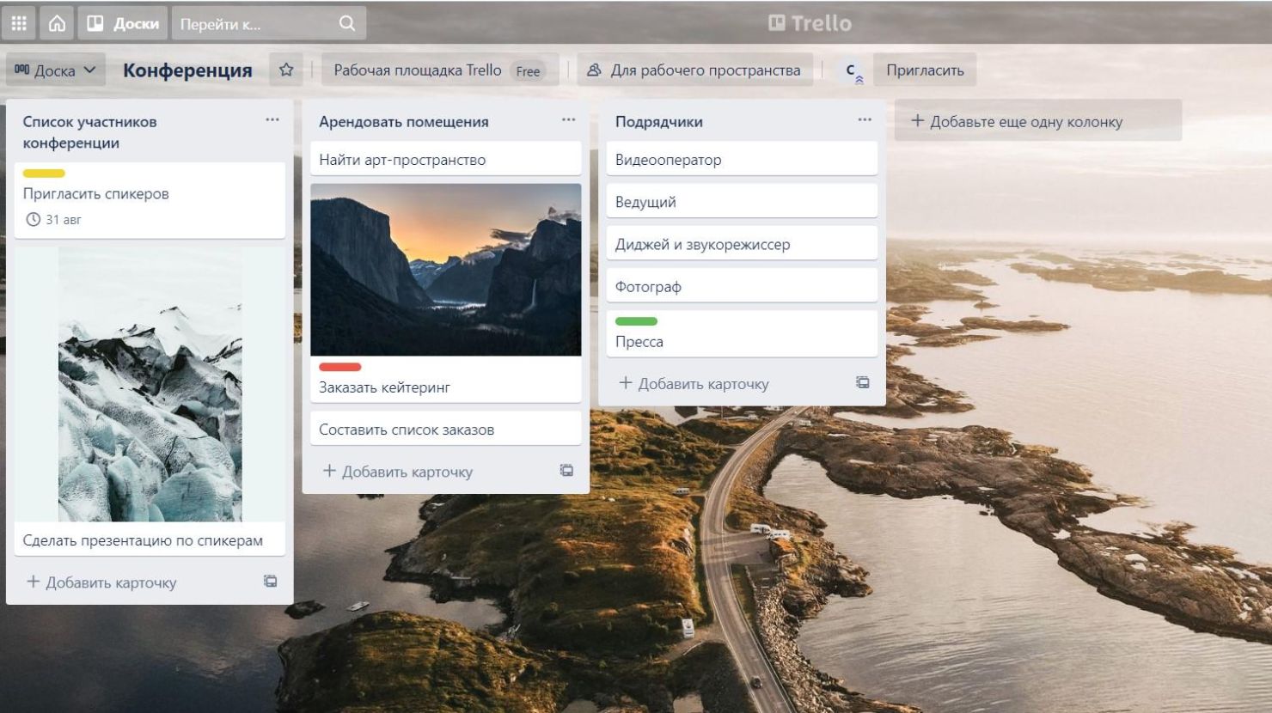Click Добавьте еще одну колонку
1272x713 pixels.
pos(1037,121)
